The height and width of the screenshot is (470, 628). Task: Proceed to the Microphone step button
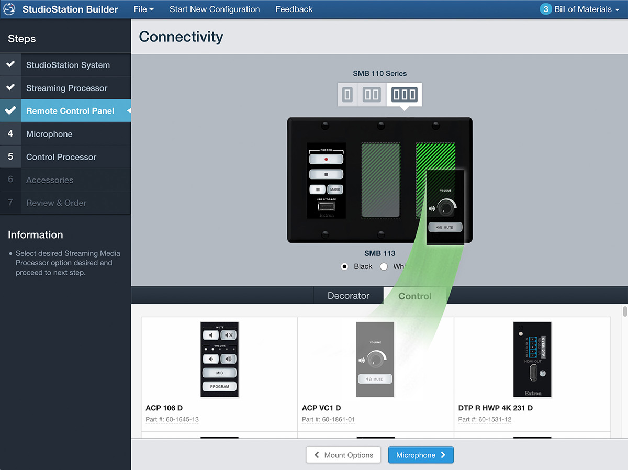pyautogui.click(x=421, y=455)
